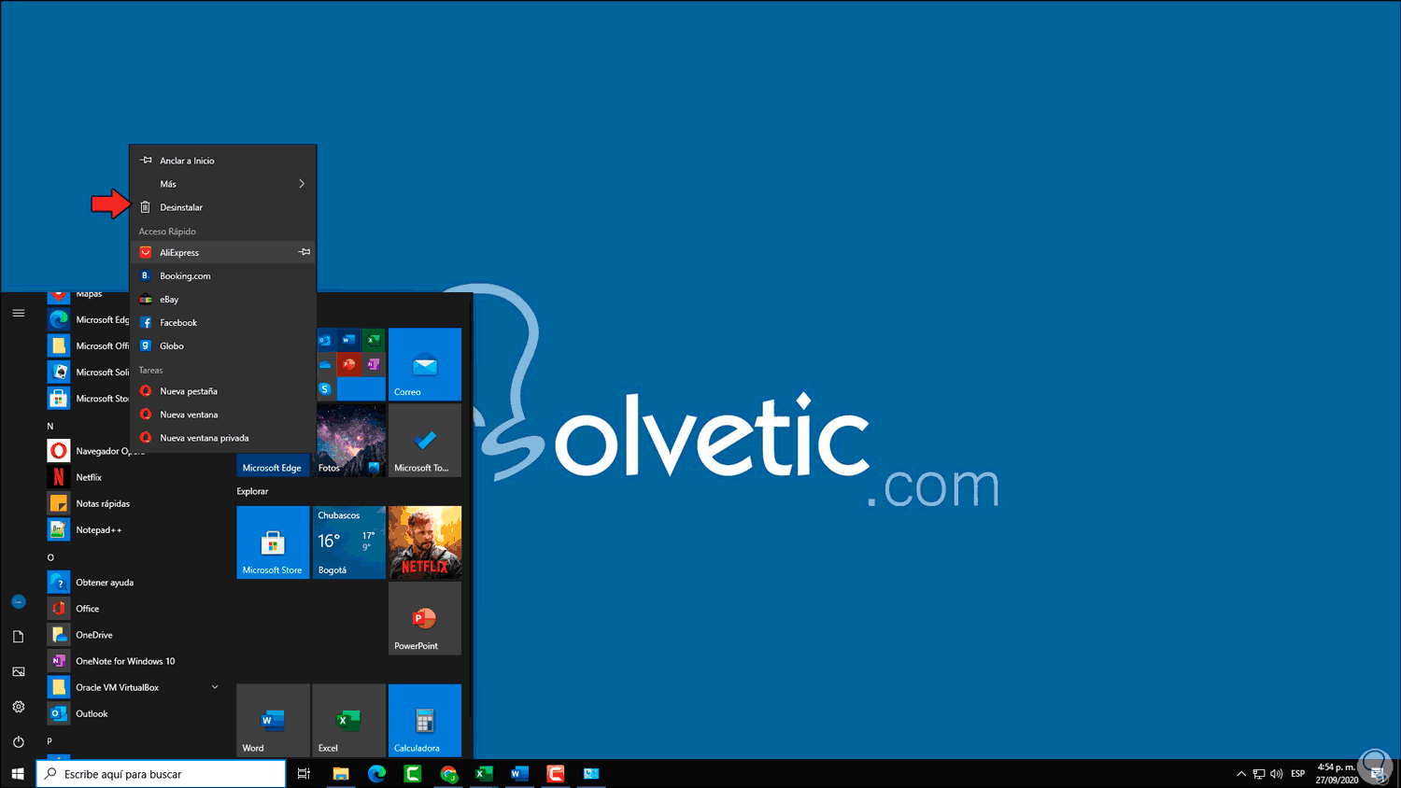Open Task View on the taskbar
This screenshot has width=1401, height=788.
304,774
